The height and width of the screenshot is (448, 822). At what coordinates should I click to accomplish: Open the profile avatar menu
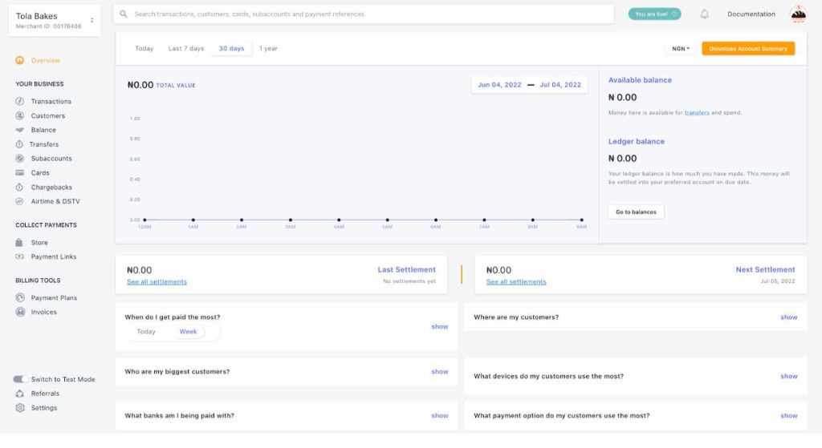coord(799,14)
